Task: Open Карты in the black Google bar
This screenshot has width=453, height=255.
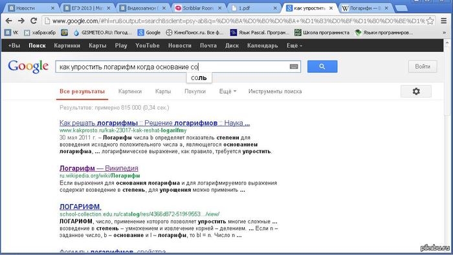Action: tap(97, 46)
